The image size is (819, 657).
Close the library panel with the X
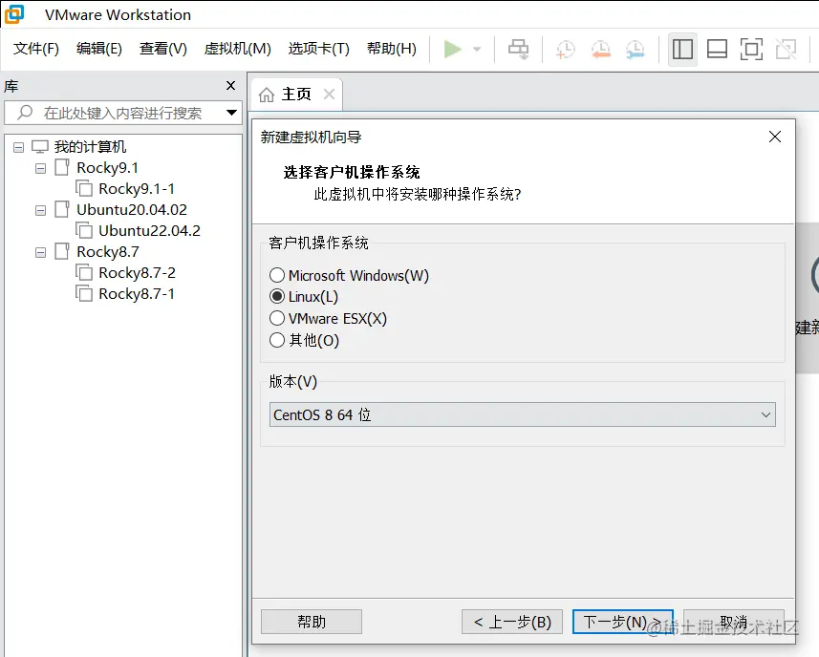pyautogui.click(x=230, y=86)
